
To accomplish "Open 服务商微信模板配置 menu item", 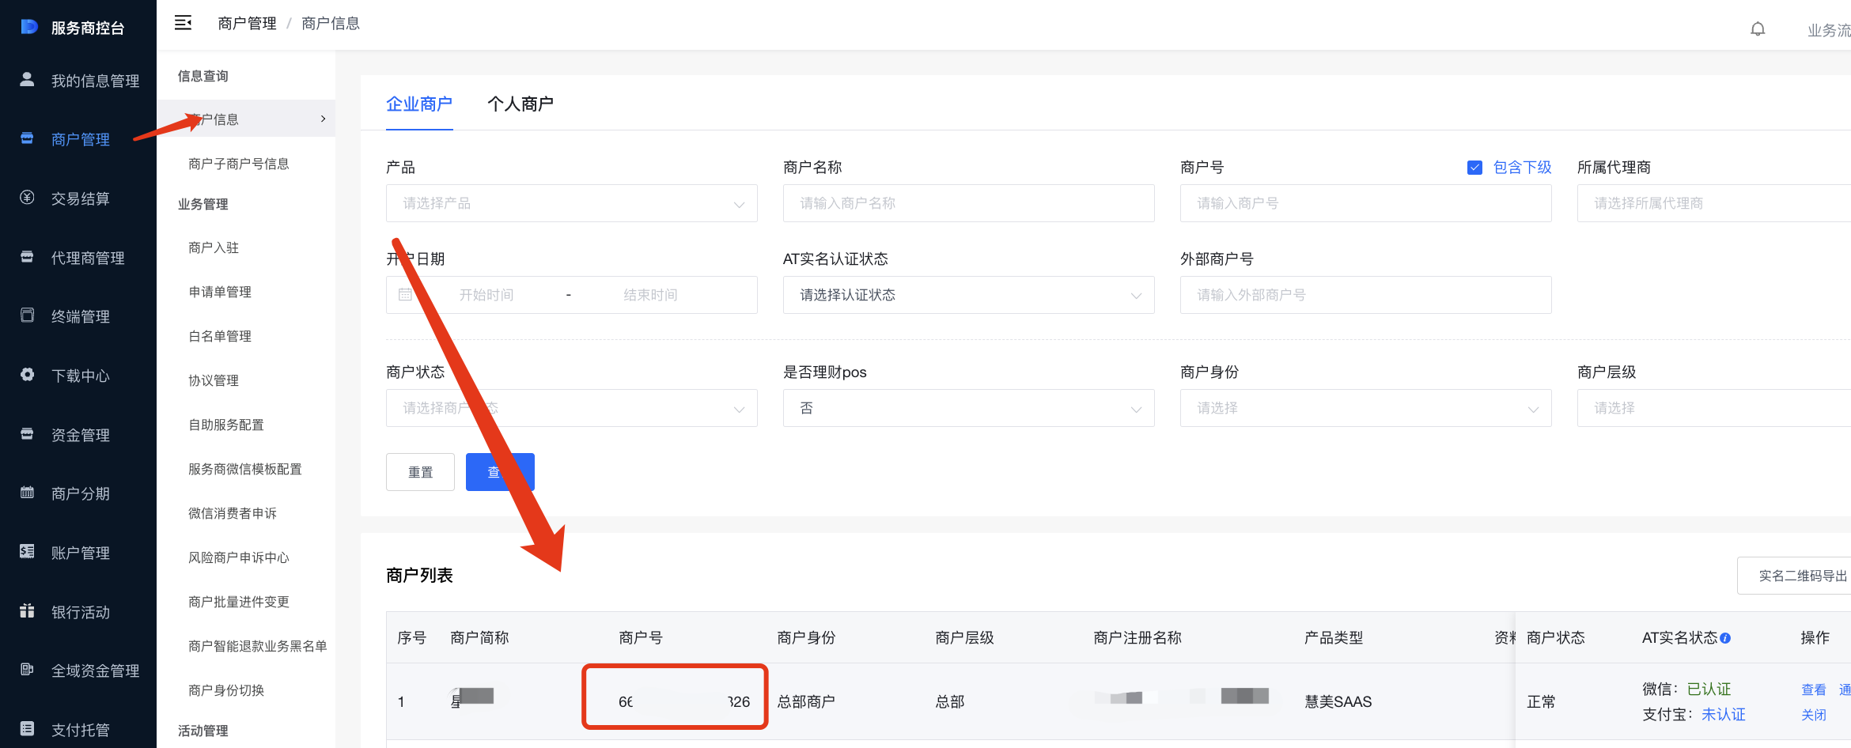I will click(245, 469).
